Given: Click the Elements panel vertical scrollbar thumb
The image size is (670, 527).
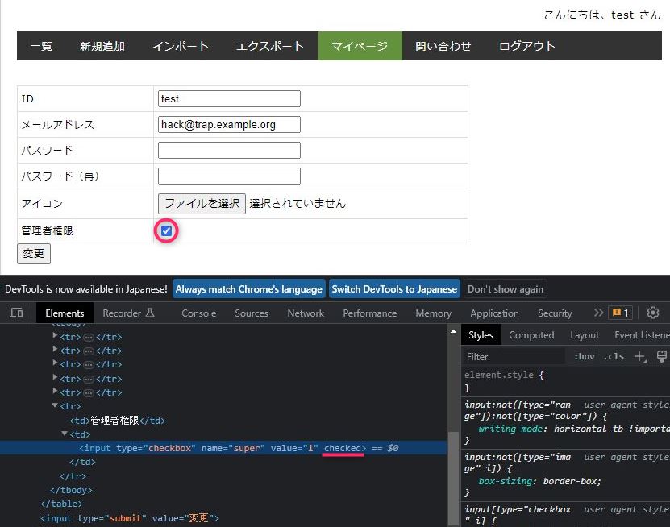Looking at the screenshot, I should 453,479.
